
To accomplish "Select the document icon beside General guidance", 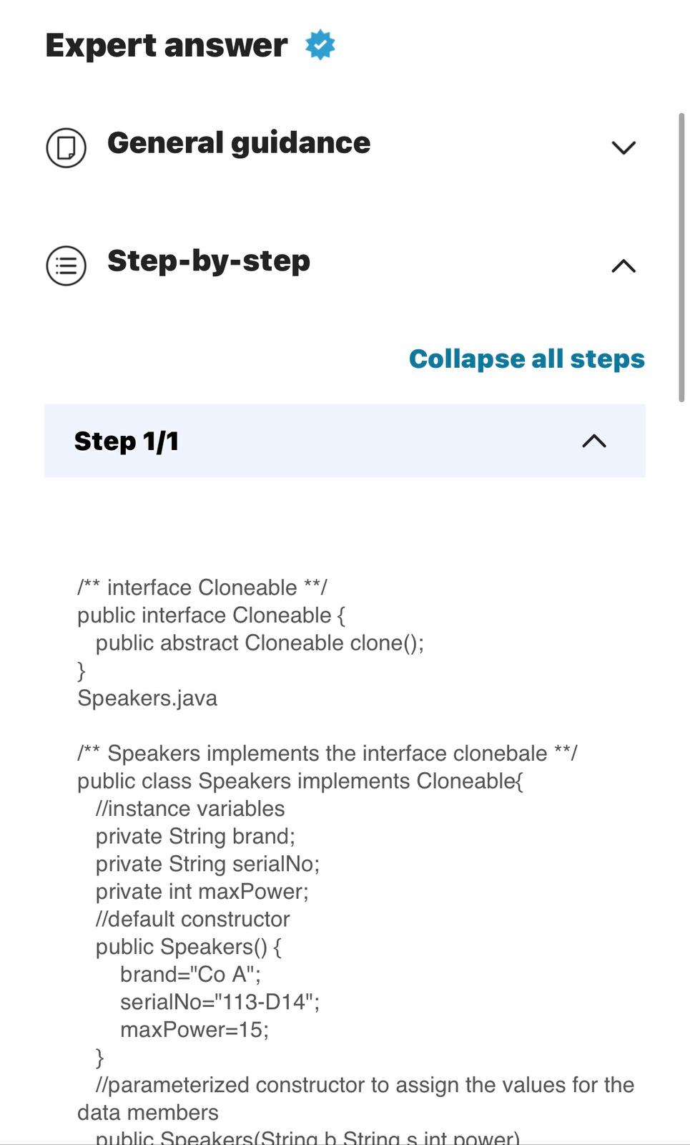I will (x=66, y=148).
